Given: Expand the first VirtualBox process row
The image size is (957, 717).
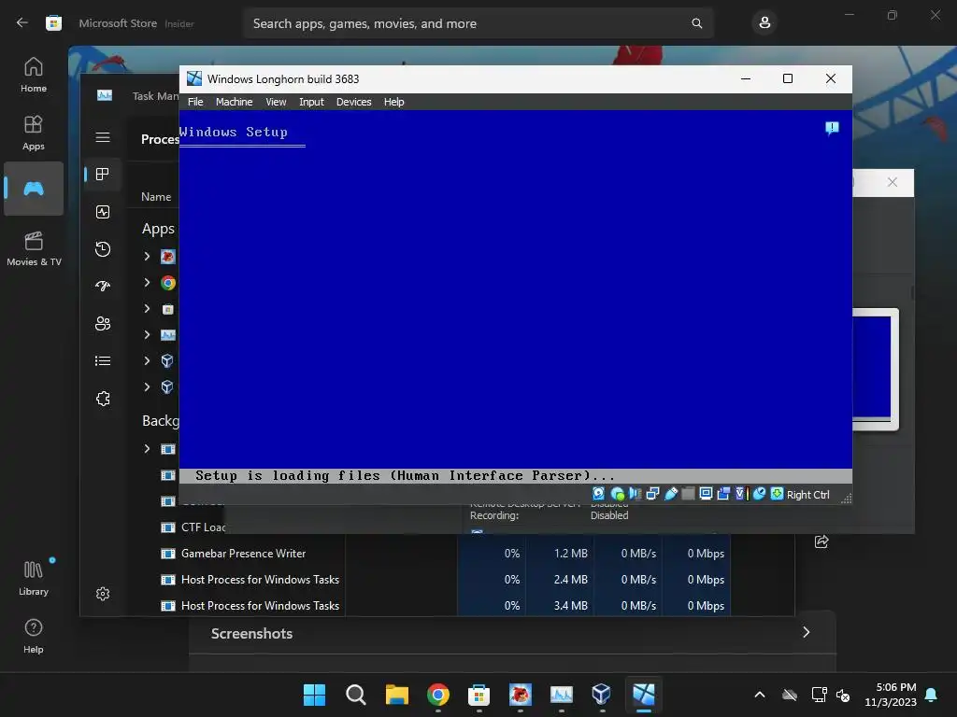Looking at the screenshot, I should [147, 360].
